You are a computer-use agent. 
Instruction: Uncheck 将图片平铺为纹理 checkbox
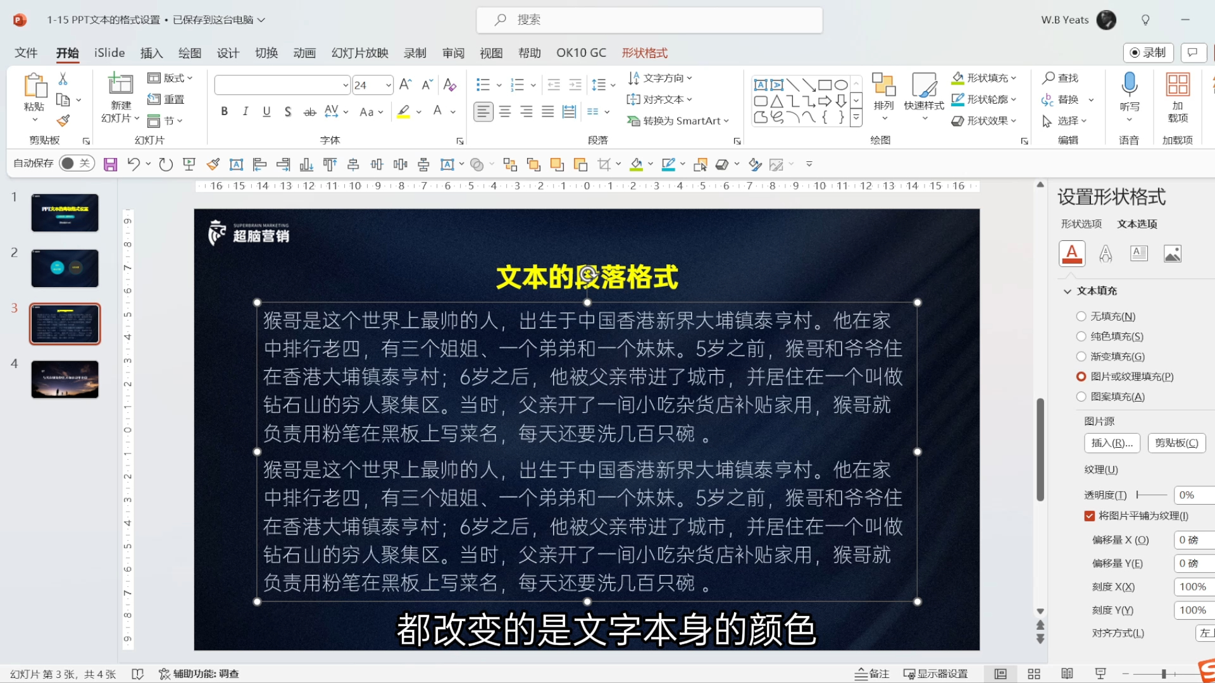click(x=1089, y=515)
